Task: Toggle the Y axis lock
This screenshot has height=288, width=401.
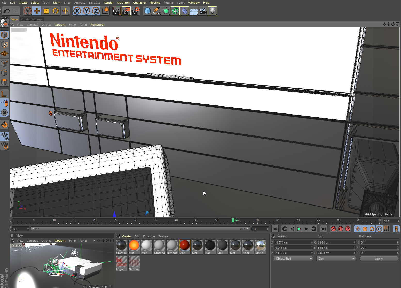Action: pyautogui.click(x=87, y=11)
